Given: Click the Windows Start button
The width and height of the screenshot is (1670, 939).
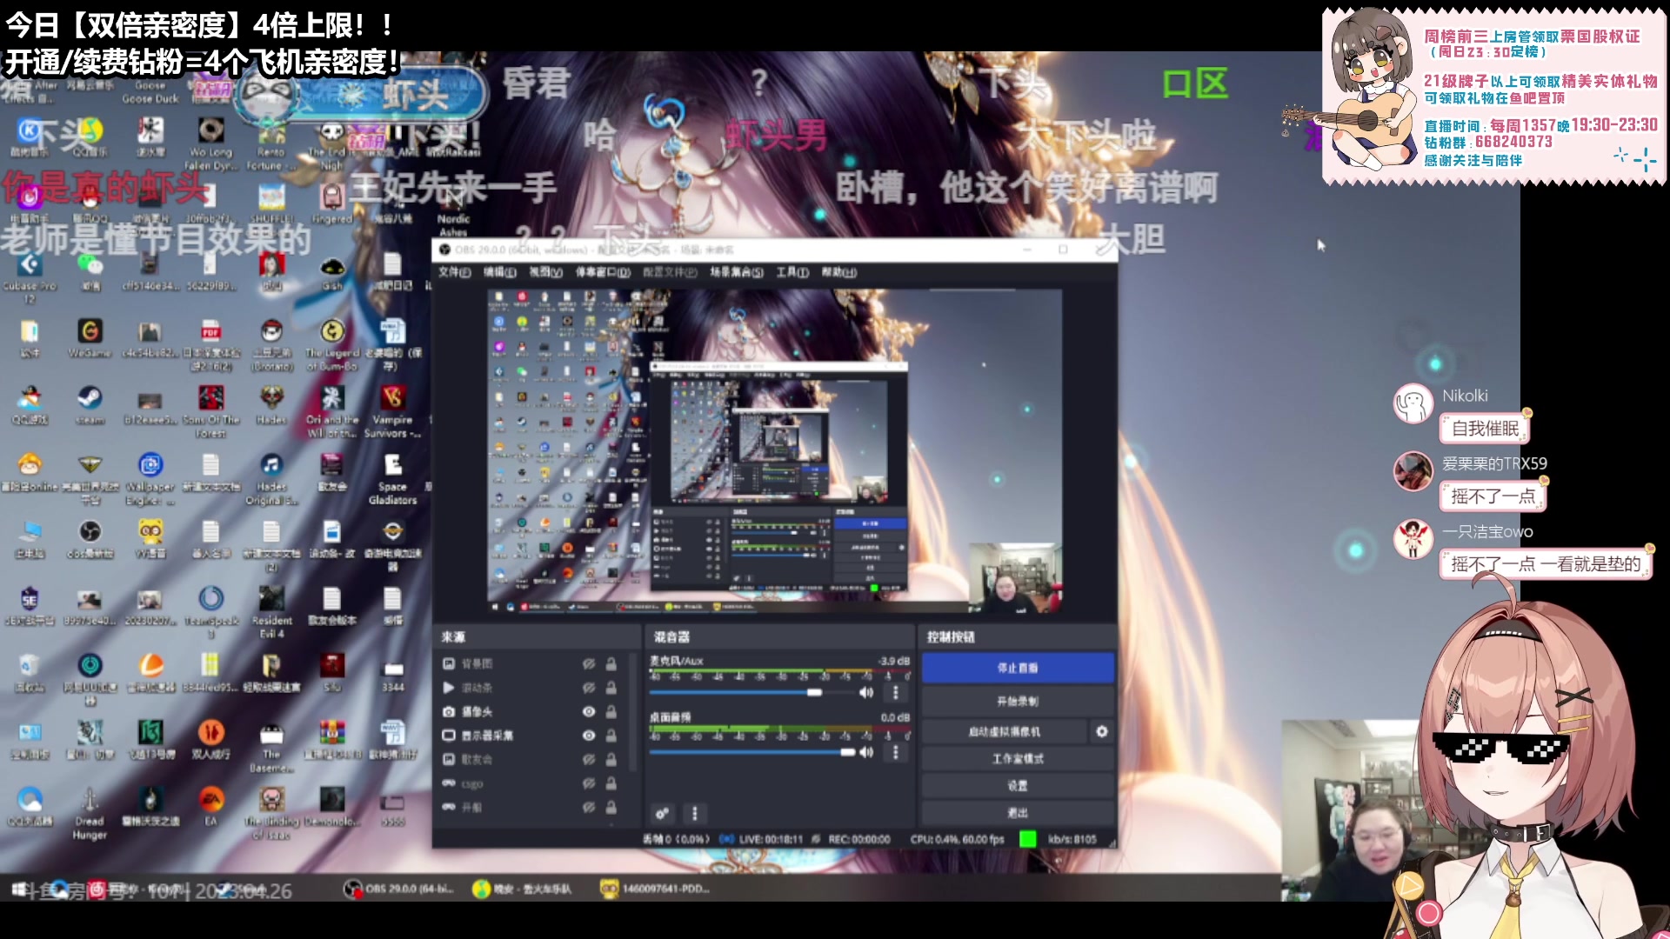Looking at the screenshot, I should [18, 889].
